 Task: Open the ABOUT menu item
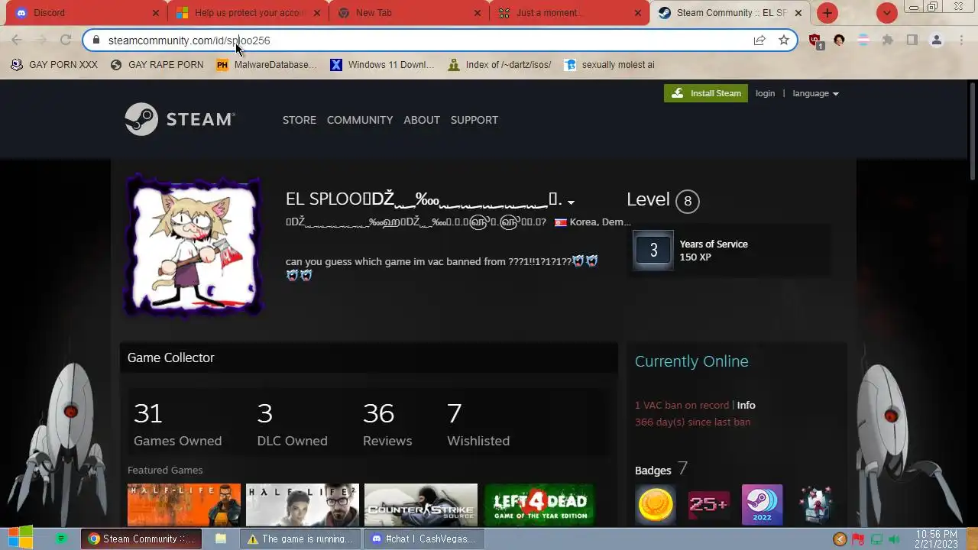click(422, 120)
